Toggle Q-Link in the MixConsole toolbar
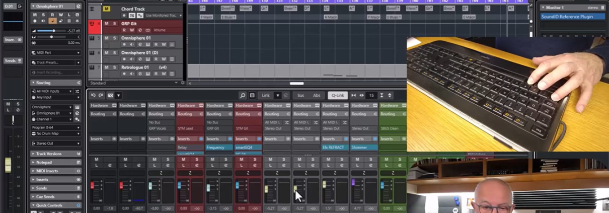The height and width of the screenshot is (213, 609). coord(337,95)
